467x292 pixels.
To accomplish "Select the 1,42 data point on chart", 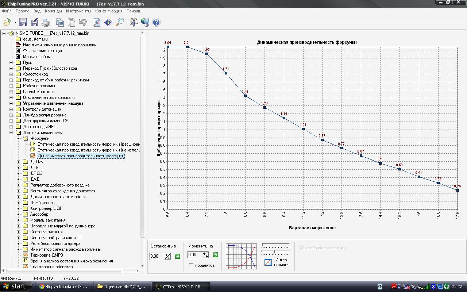I will [x=246, y=96].
